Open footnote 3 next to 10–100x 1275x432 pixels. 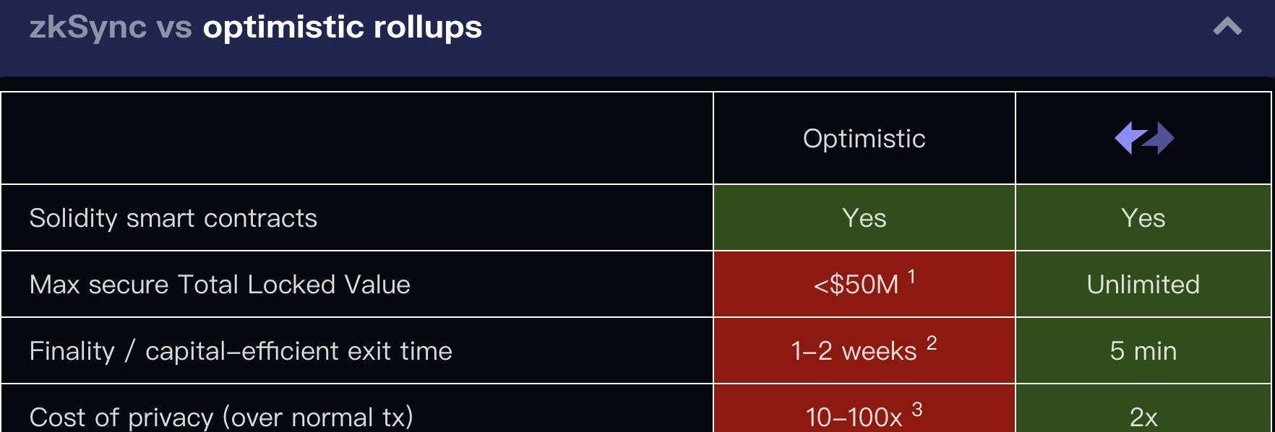(916, 410)
